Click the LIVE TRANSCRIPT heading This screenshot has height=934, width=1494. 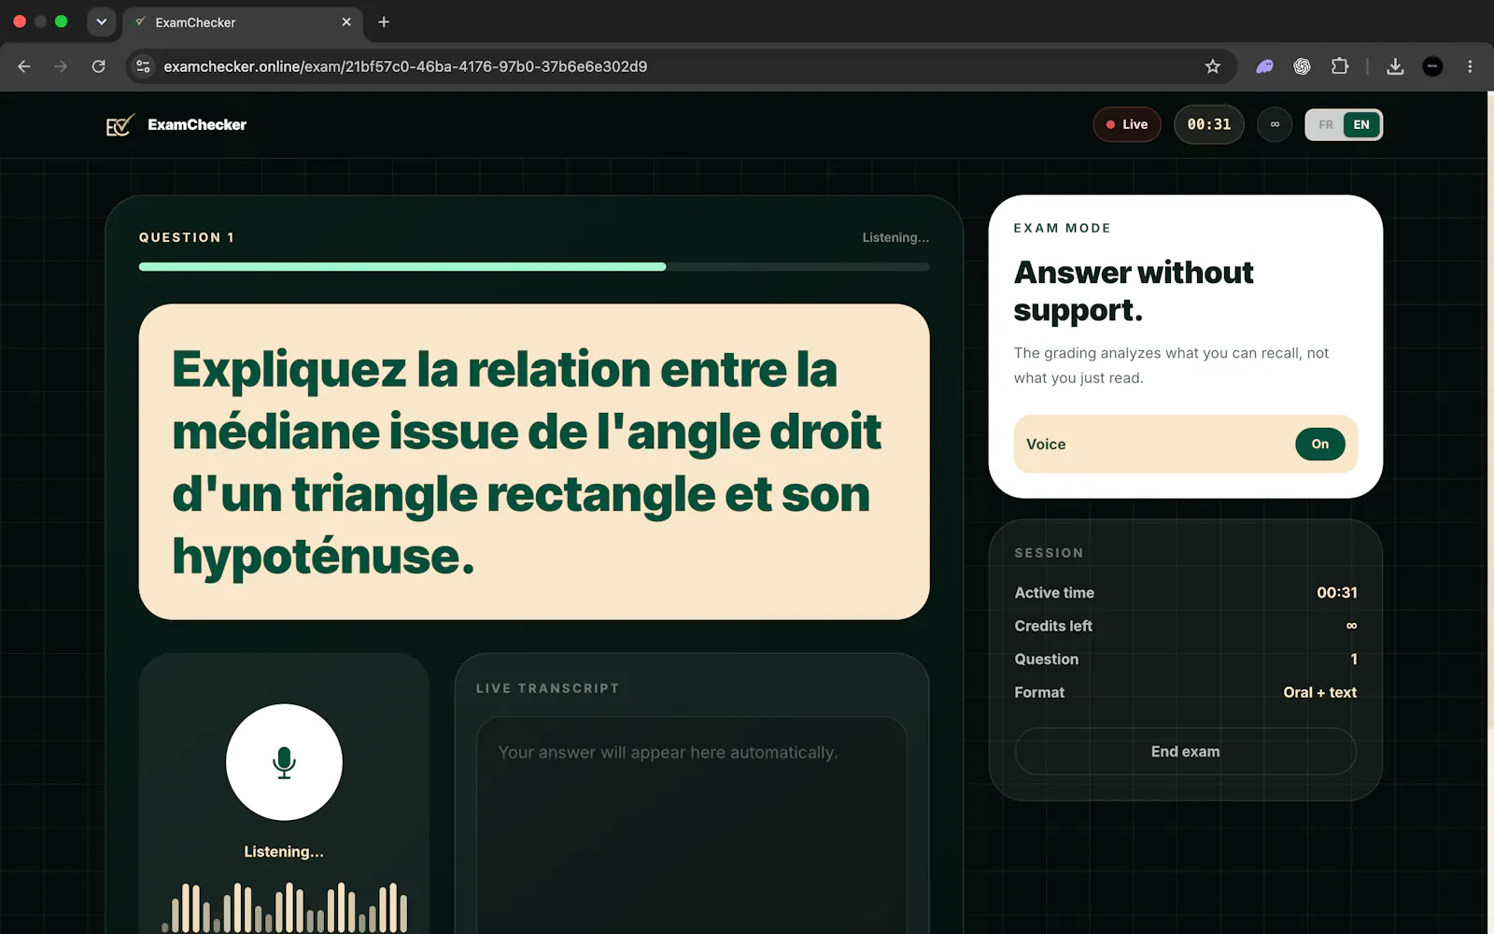pos(548,688)
